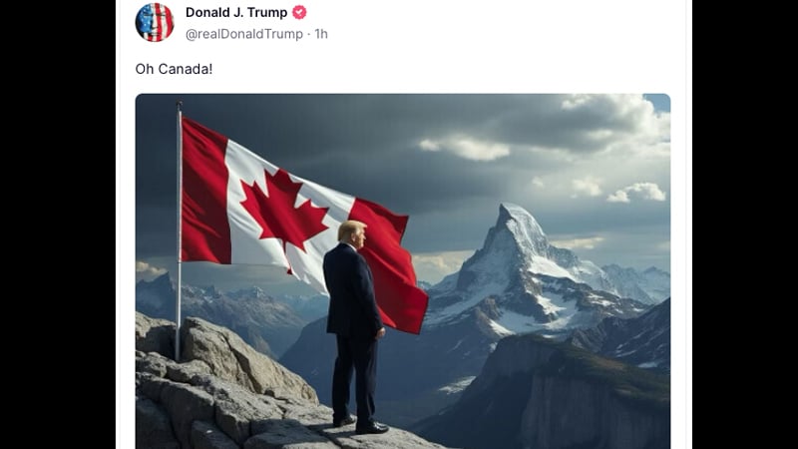The image size is (798, 449).
Task: Click the pink verified badge icon
Action: (x=299, y=12)
